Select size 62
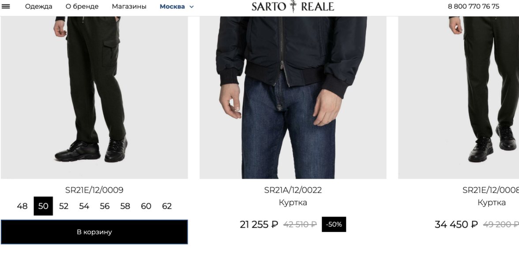The image size is (519, 255). (x=167, y=206)
